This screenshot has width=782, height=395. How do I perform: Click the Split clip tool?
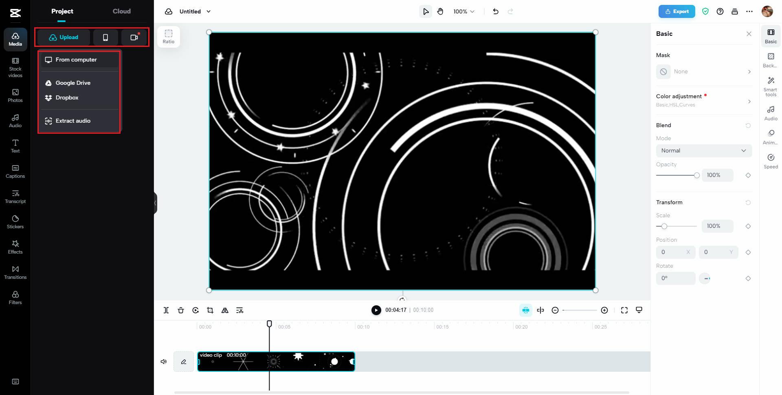(x=166, y=310)
